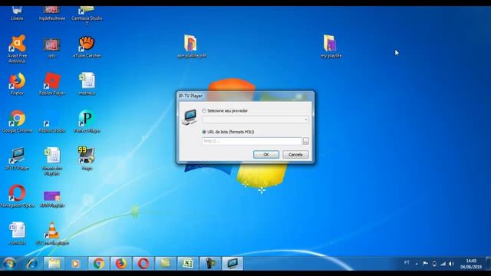Open the Action Center flag icon

tap(425, 264)
